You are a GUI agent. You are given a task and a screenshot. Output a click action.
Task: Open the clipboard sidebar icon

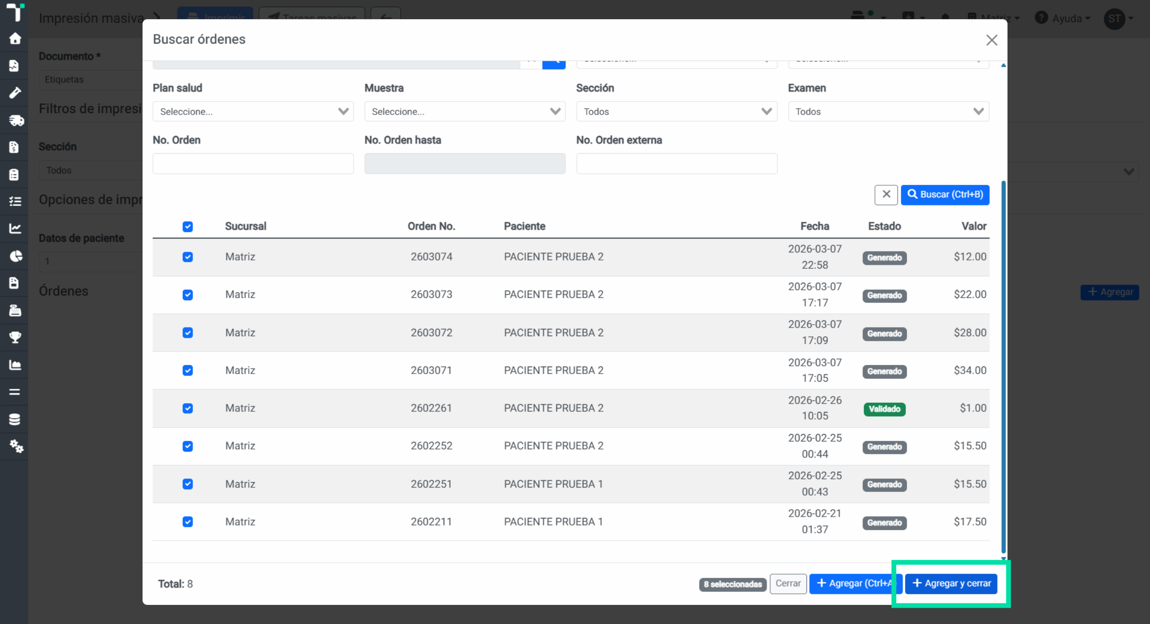click(x=14, y=174)
